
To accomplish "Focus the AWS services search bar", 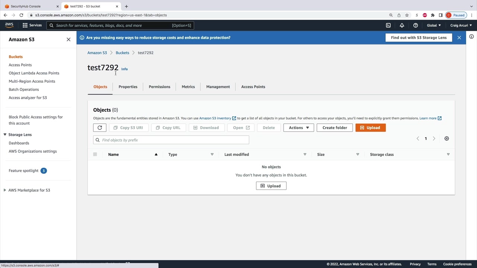I will [x=120, y=25].
